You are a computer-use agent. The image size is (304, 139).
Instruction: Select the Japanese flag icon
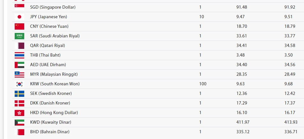pos(19,17)
